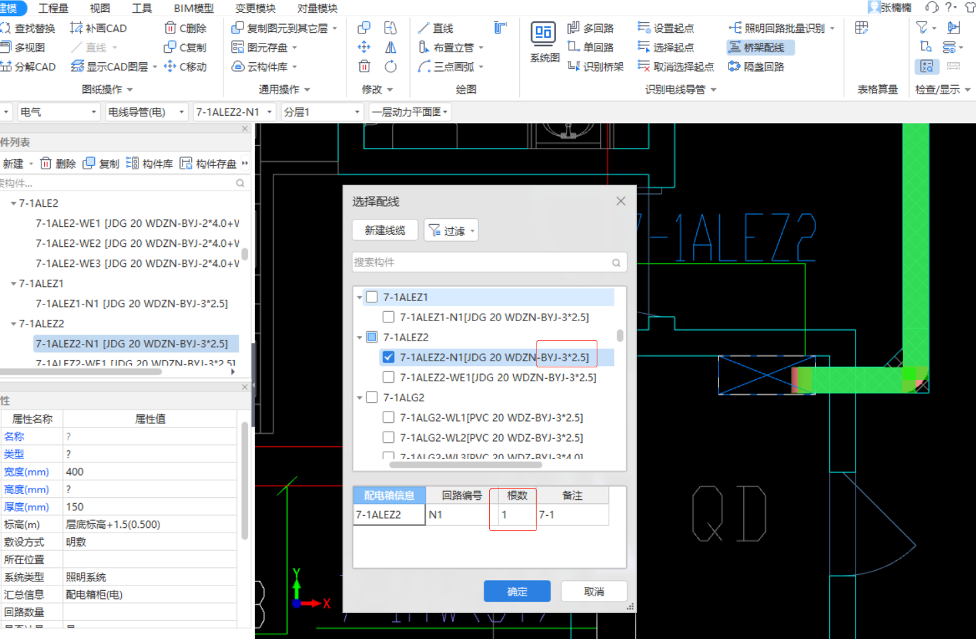The image size is (976, 639).
Task: Click C移动 move tool
Action: pyautogui.click(x=185, y=67)
